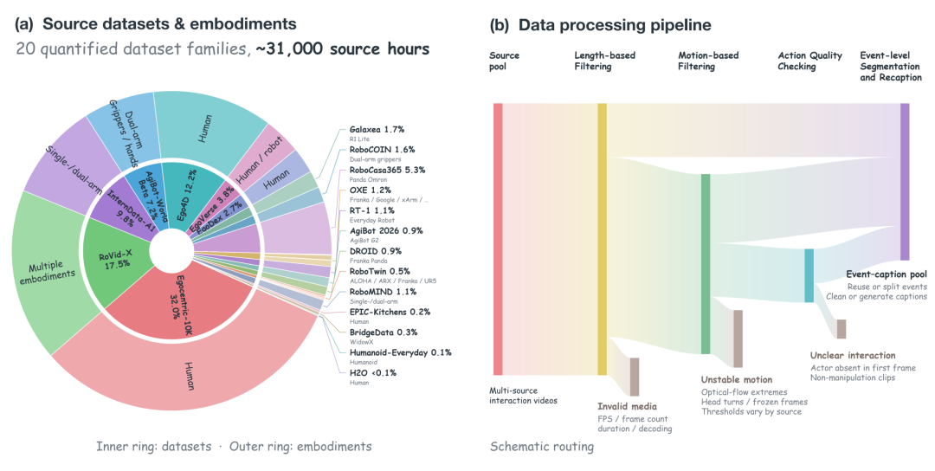Click the yellow Length-based Filtering bar
The height and width of the screenshot is (471, 935).
click(603, 239)
